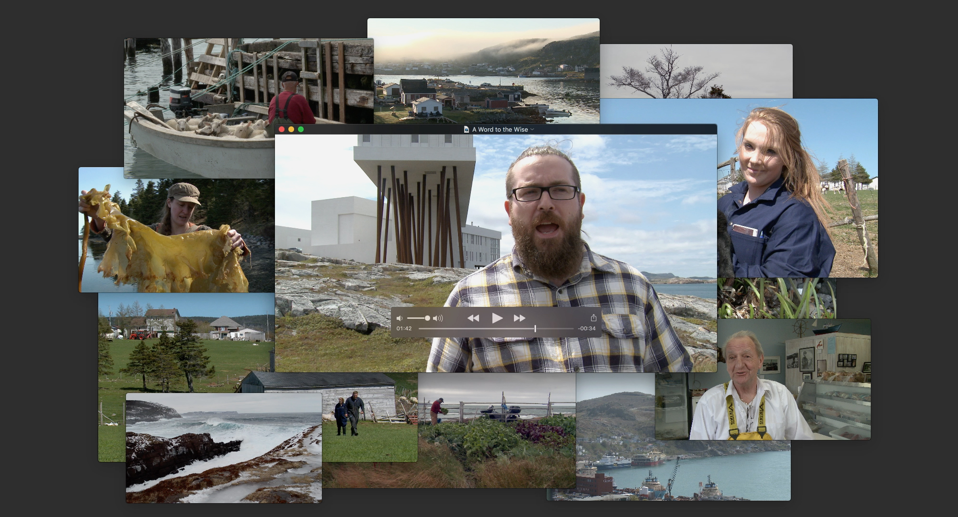This screenshot has height=517, width=958.
Task: Select the foggy harbor village video window
Action: pyautogui.click(x=483, y=71)
